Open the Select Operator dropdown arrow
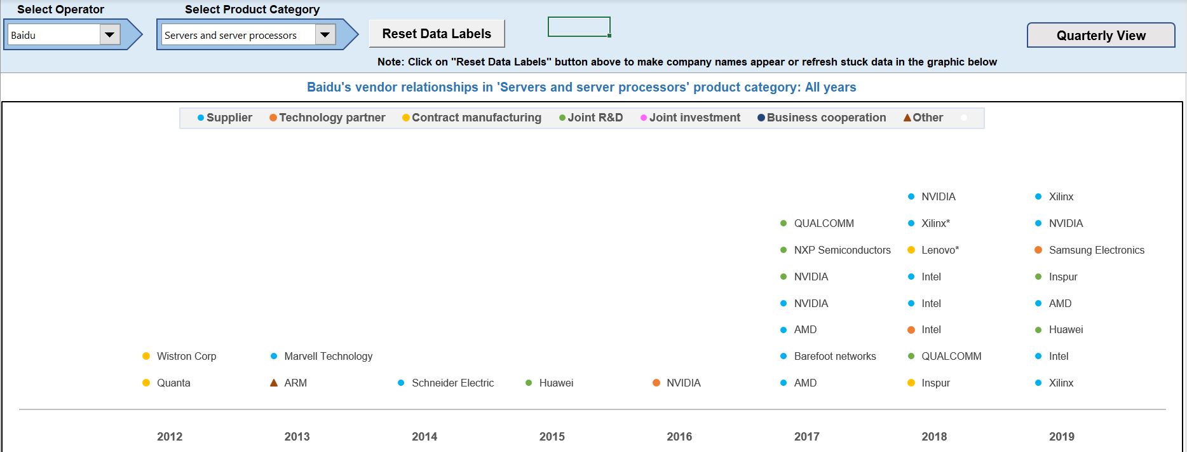This screenshot has width=1187, height=452. tap(109, 35)
